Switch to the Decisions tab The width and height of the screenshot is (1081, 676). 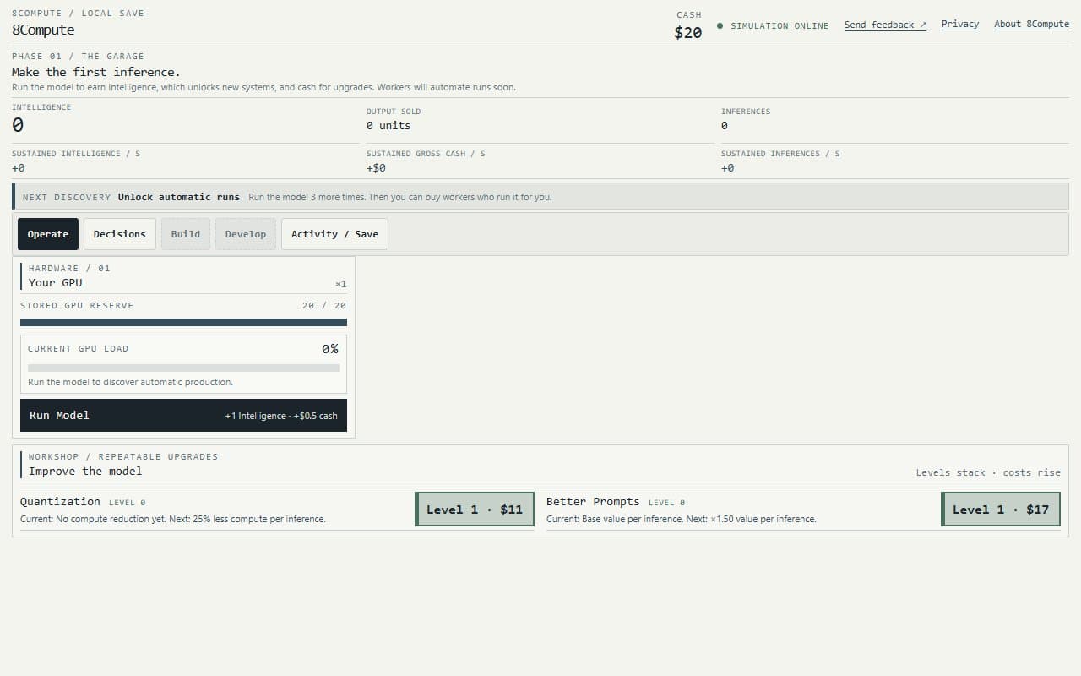click(x=119, y=234)
